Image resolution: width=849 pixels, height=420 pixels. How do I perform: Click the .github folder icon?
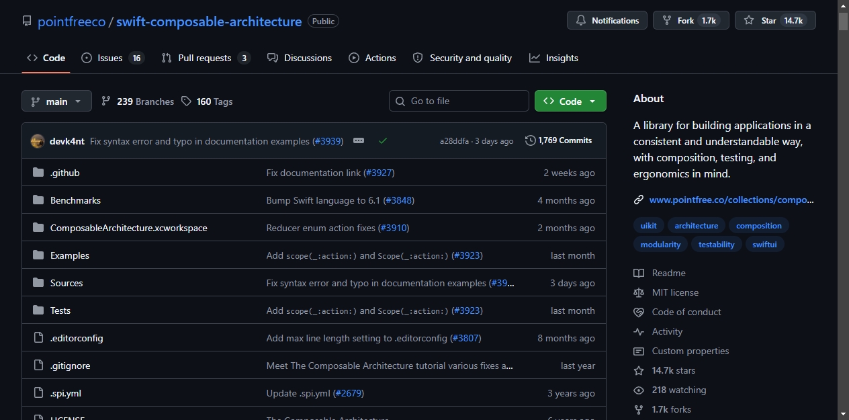tap(38, 173)
